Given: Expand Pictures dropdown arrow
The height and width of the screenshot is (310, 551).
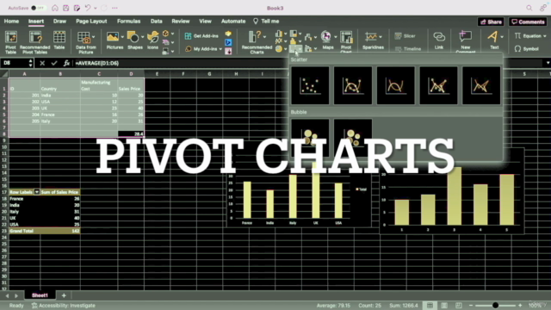Looking at the screenshot, I should 122,36.
